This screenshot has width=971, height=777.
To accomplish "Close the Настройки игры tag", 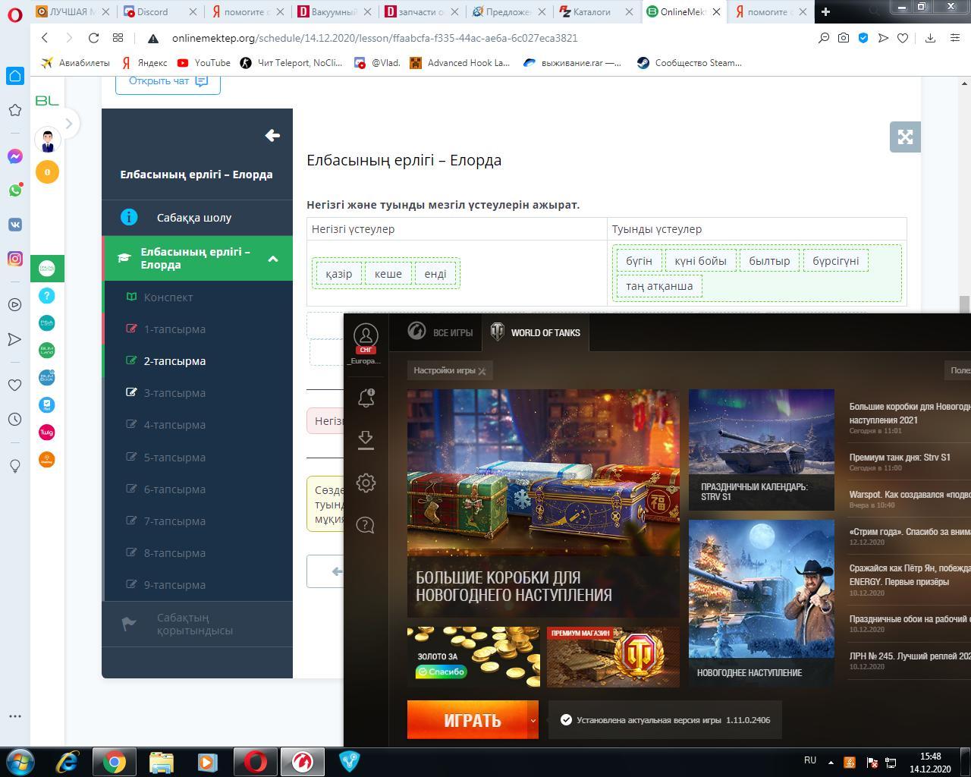I will (x=482, y=370).
